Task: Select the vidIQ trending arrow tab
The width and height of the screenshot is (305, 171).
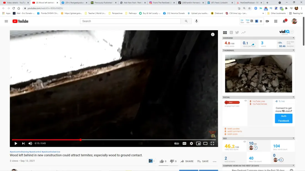Action: tap(243, 32)
